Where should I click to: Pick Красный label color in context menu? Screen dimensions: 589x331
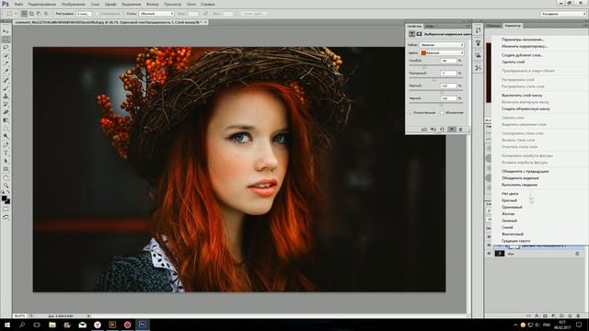[x=509, y=200]
